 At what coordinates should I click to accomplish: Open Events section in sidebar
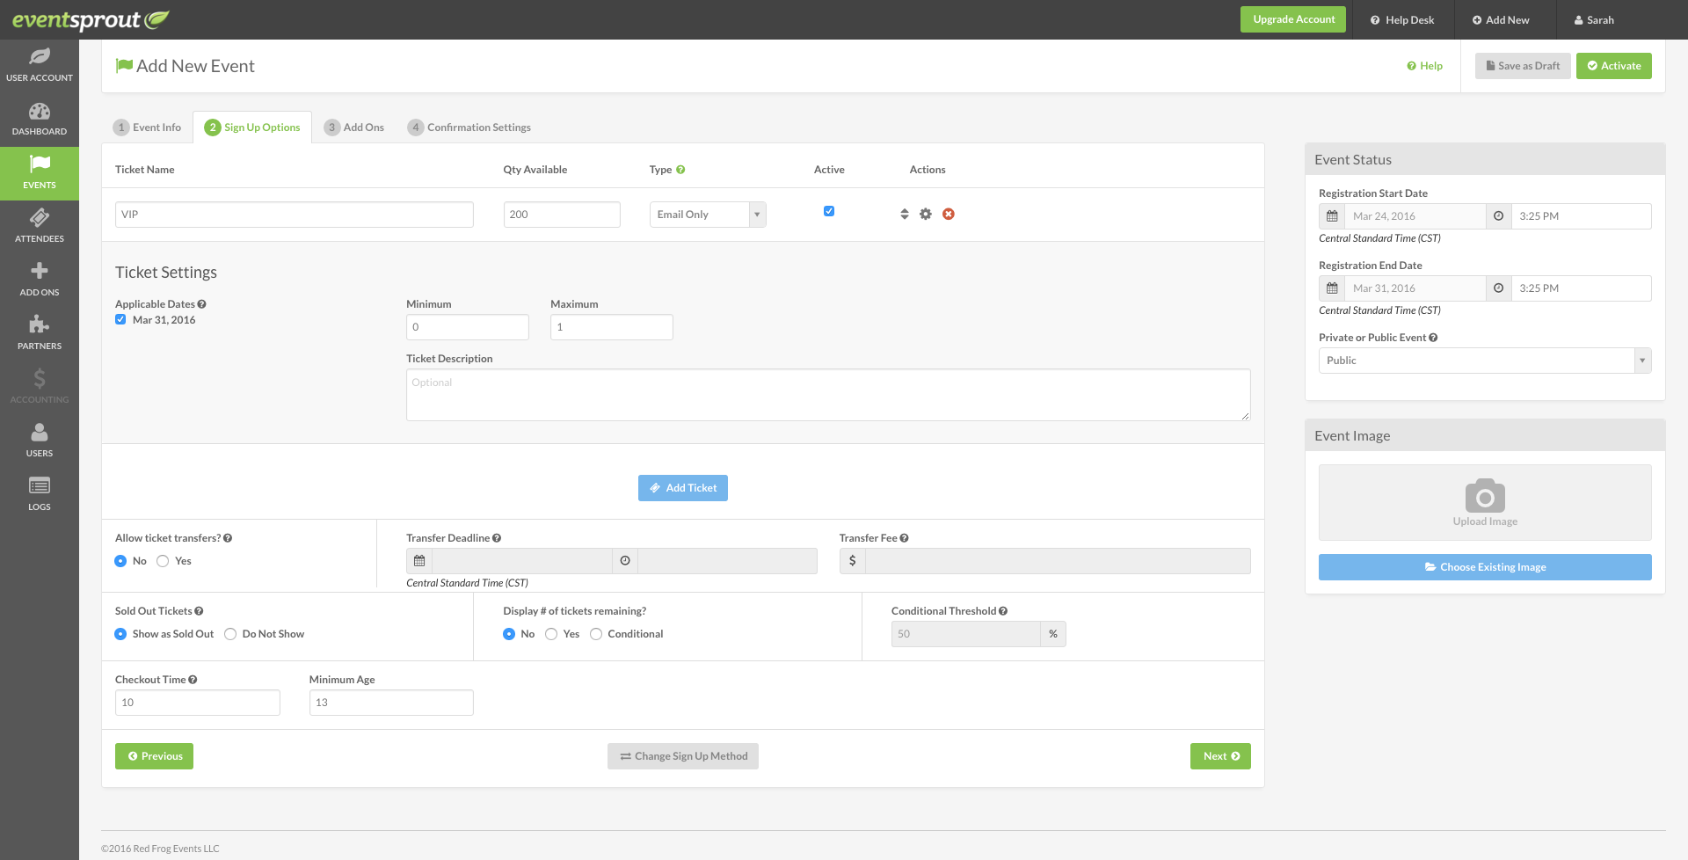(40, 173)
